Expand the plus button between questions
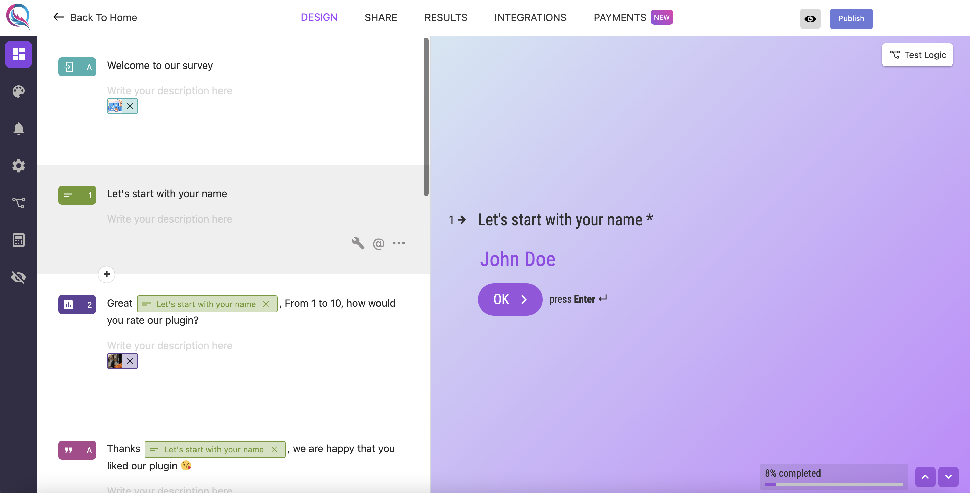The height and width of the screenshot is (493, 970). [x=107, y=274]
